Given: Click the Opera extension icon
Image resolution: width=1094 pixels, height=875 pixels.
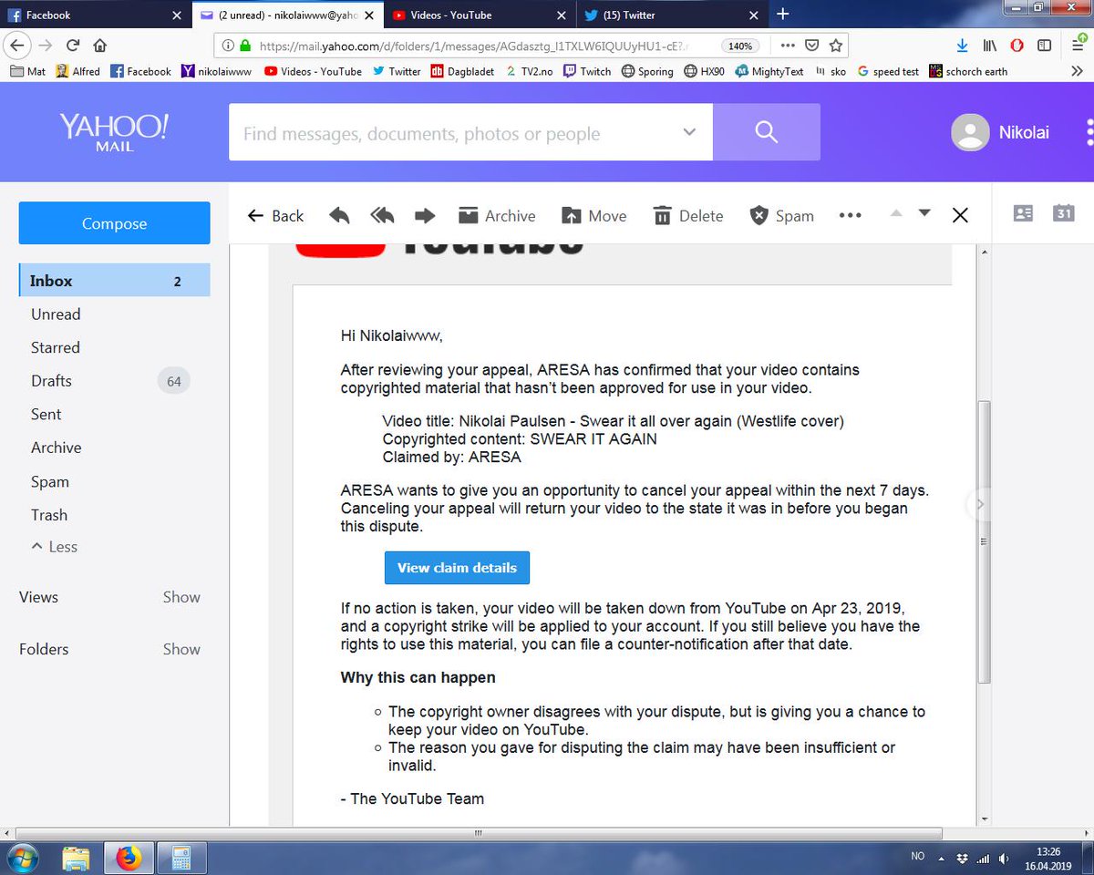Looking at the screenshot, I should (1017, 46).
